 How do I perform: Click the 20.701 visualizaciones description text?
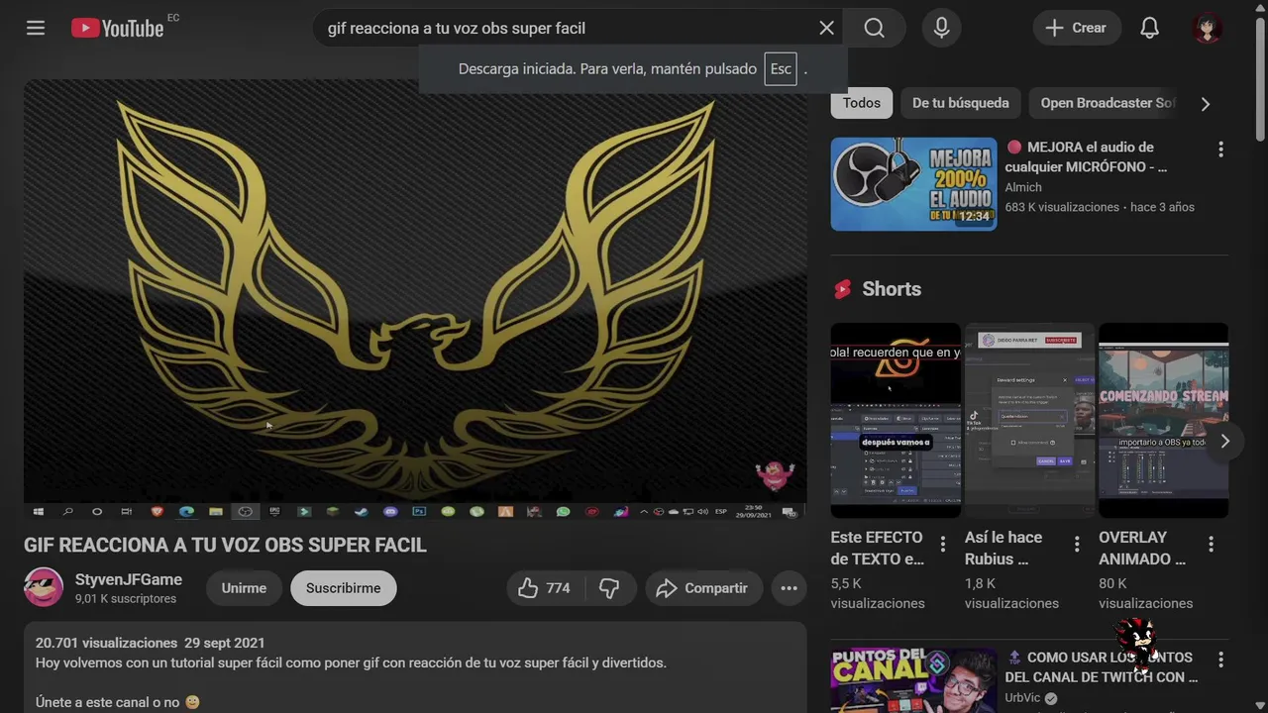point(106,643)
